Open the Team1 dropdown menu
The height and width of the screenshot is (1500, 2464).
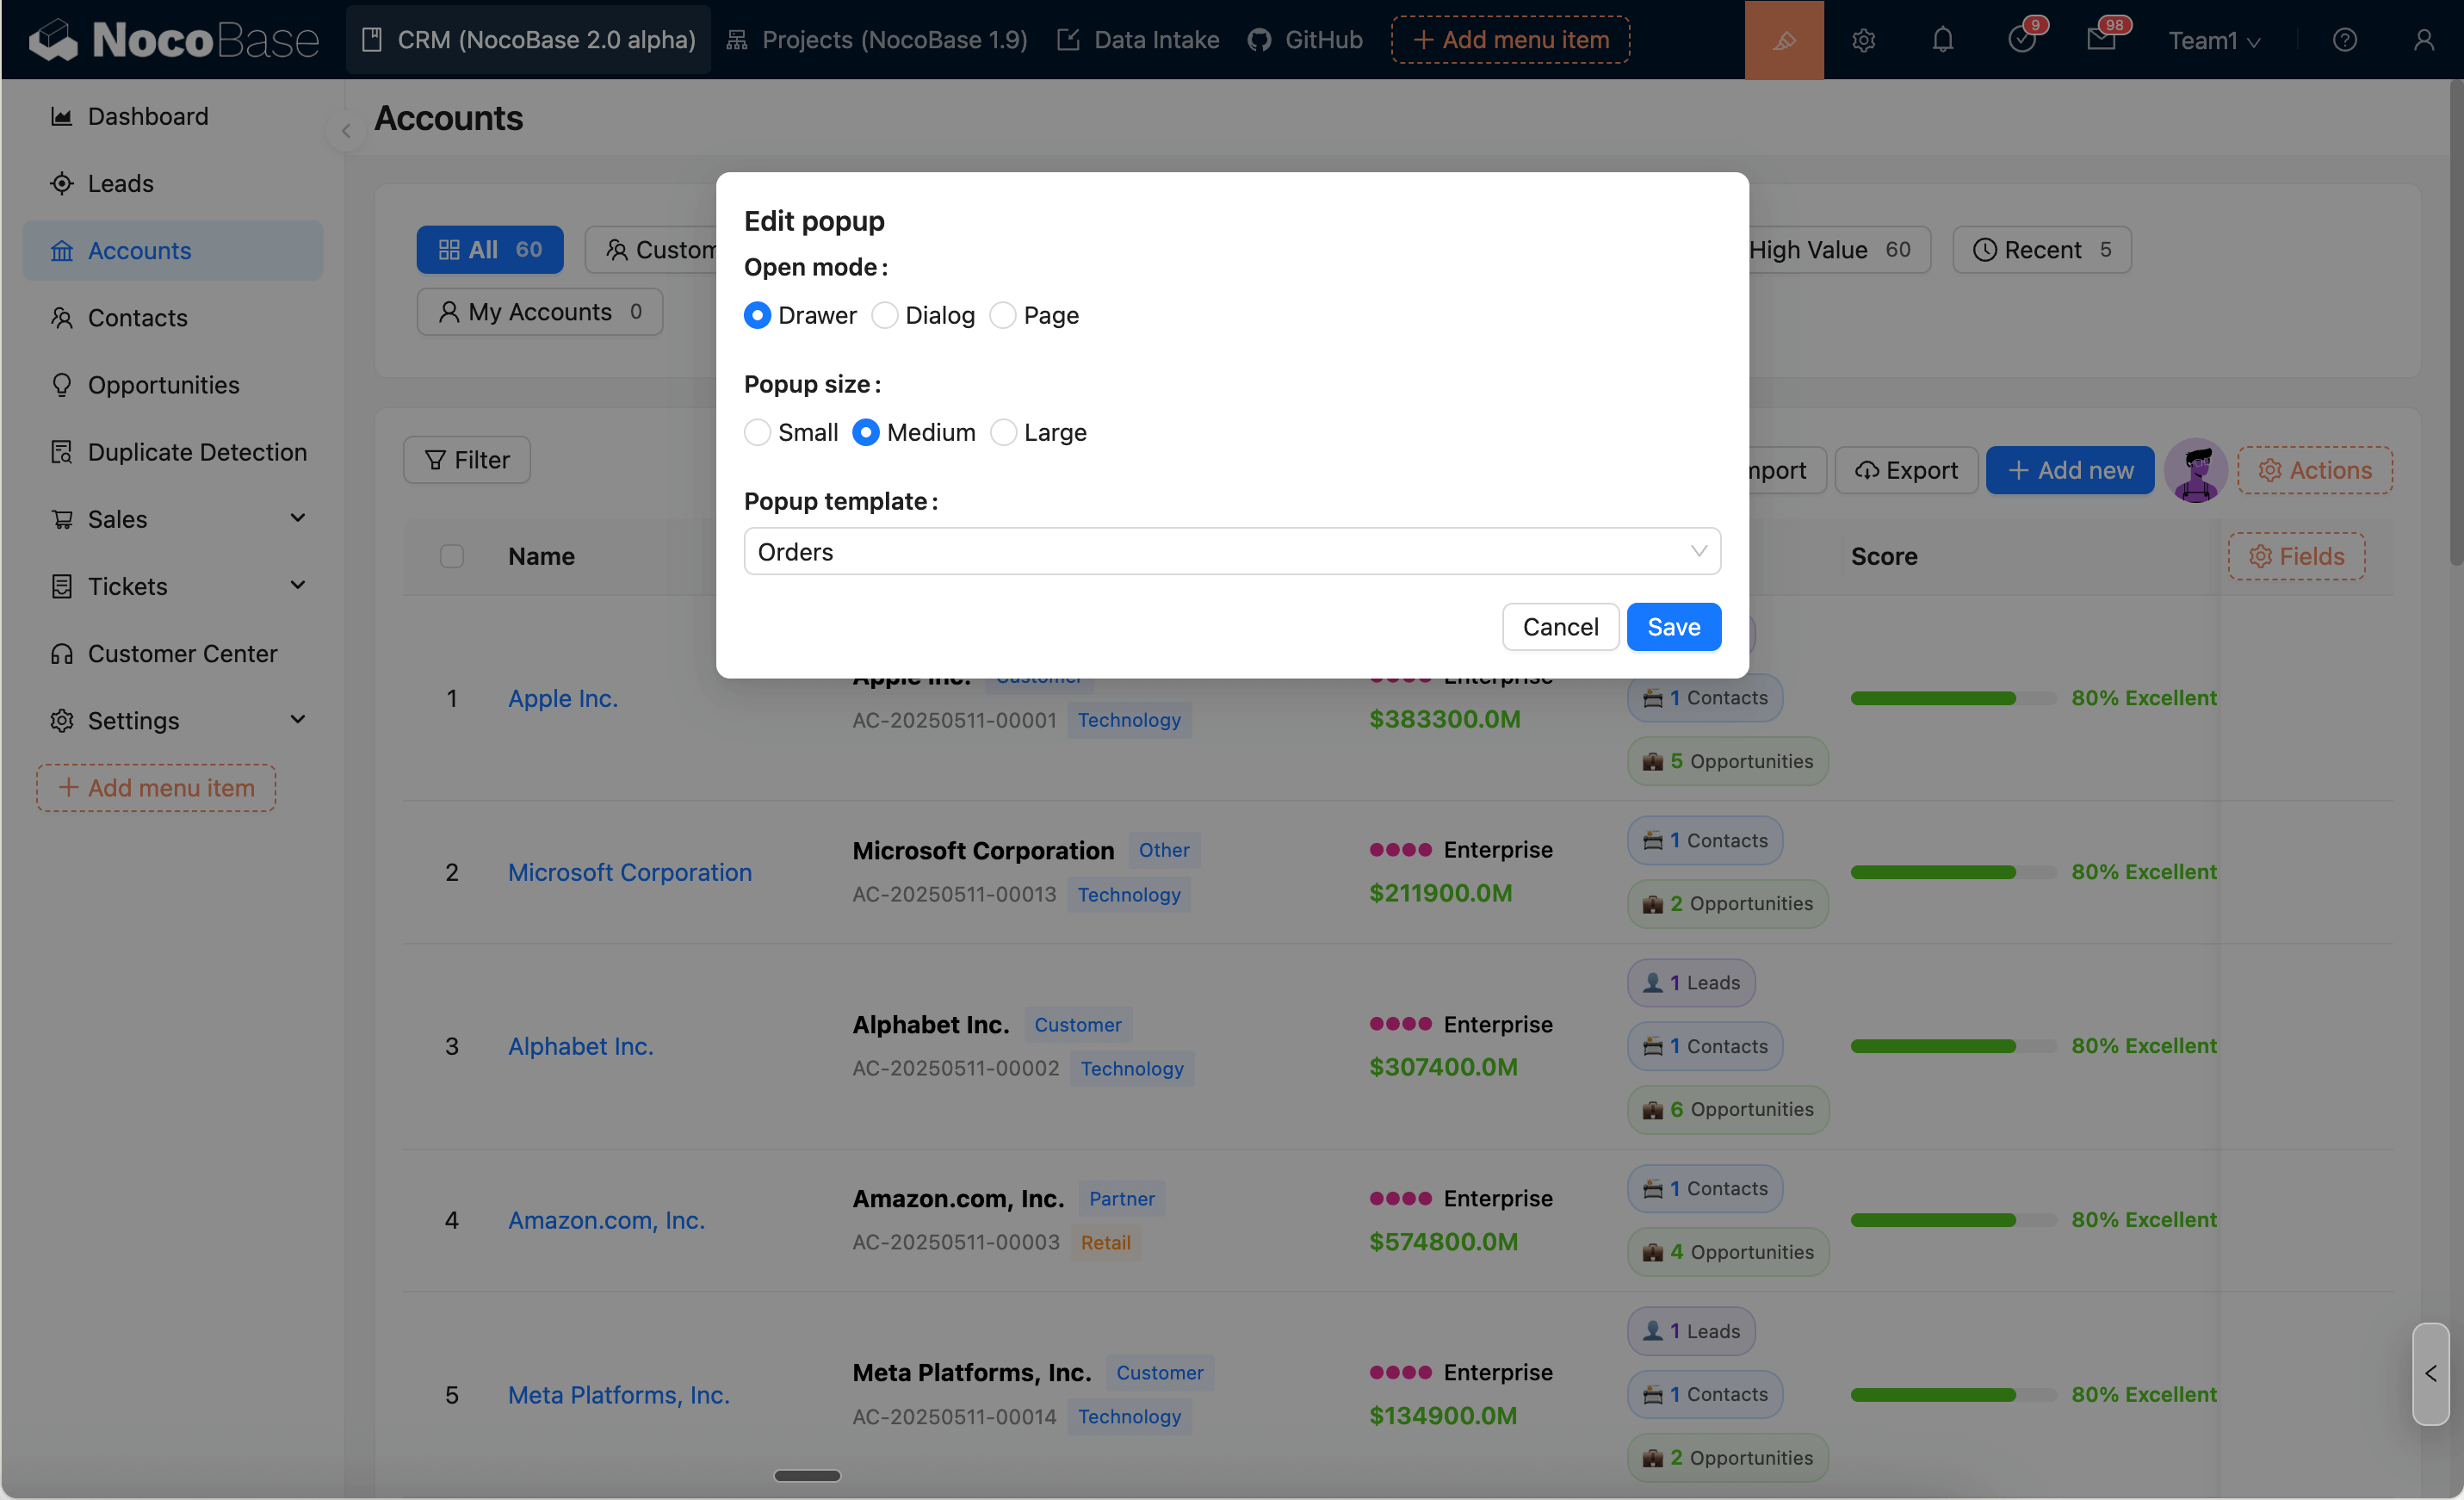click(2213, 40)
